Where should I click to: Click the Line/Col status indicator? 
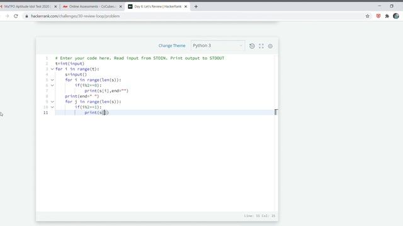(x=259, y=216)
